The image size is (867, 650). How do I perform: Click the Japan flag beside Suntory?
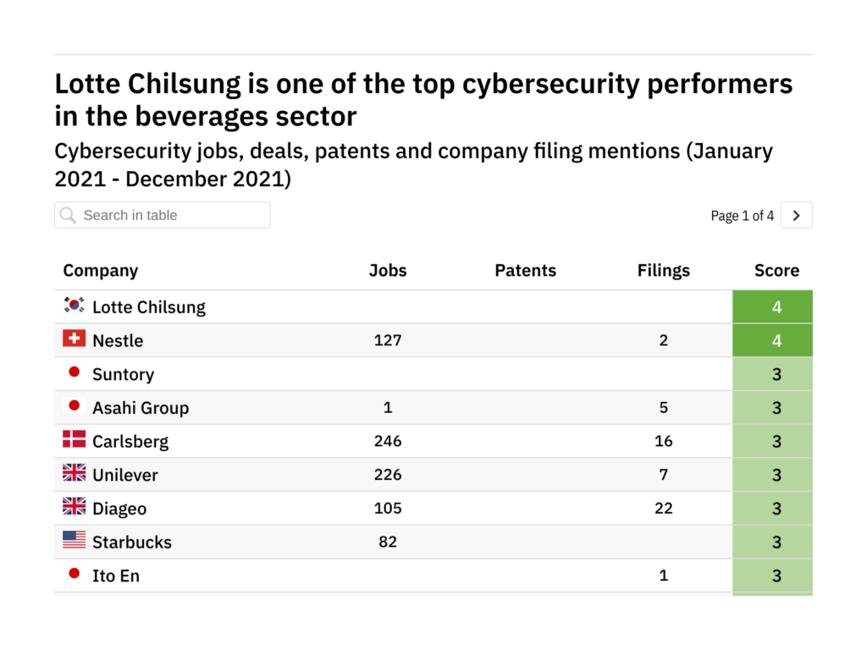[75, 372]
